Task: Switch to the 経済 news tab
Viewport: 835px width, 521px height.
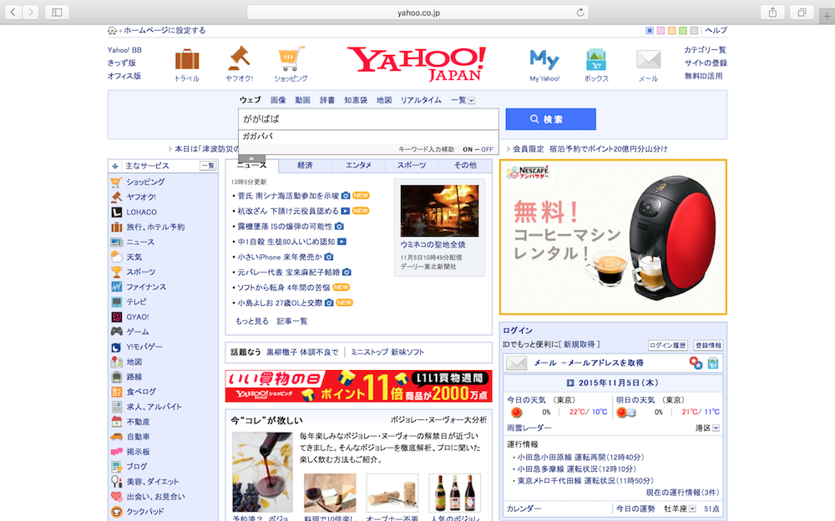Action: pyautogui.click(x=305, y=166)
